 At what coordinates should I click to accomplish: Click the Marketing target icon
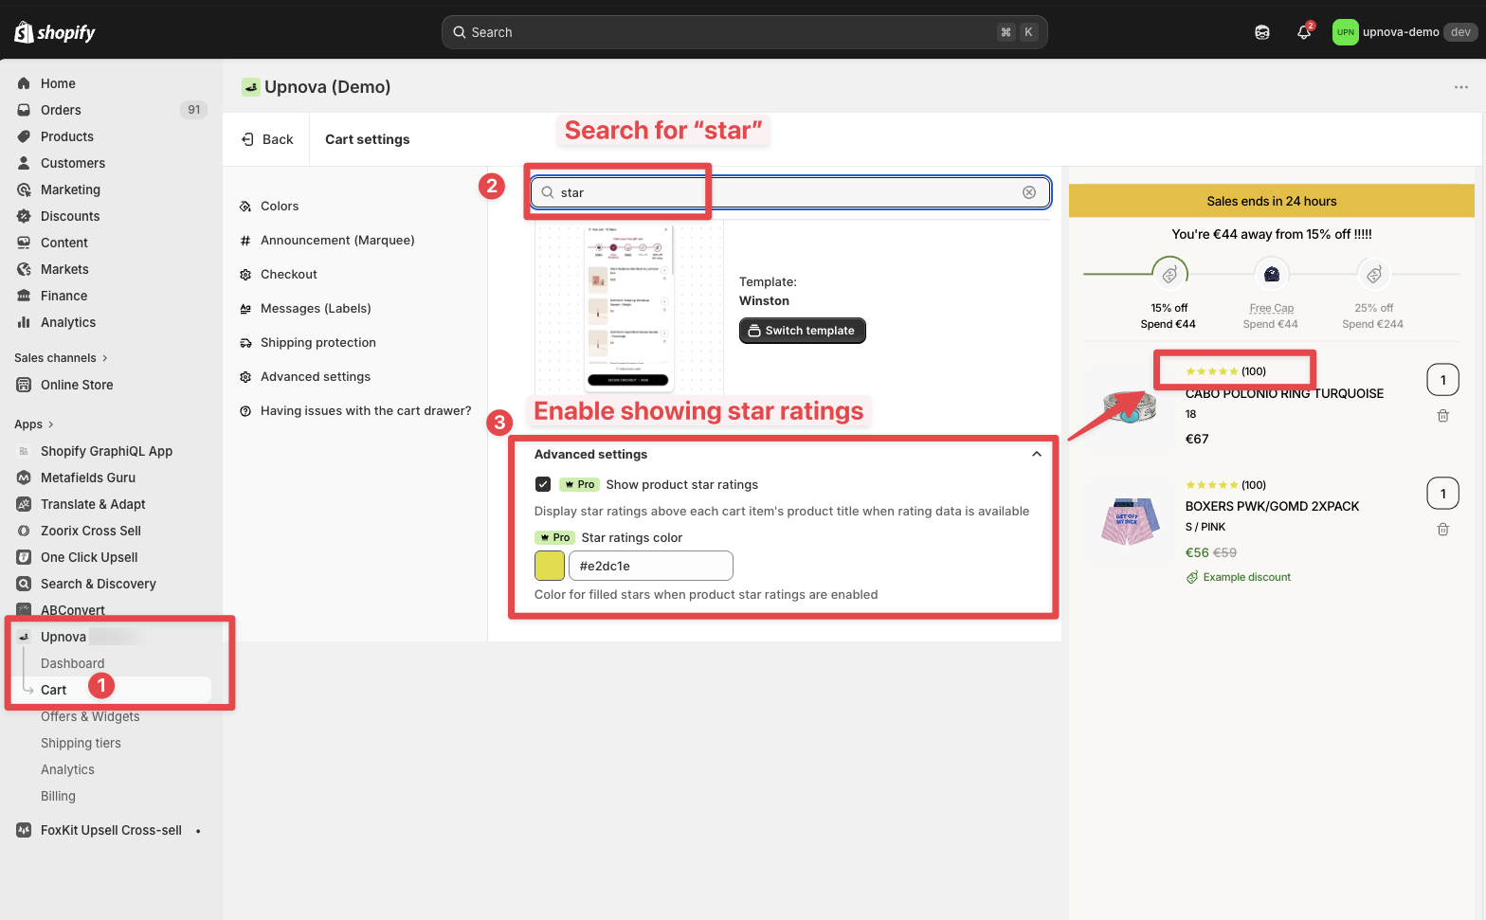24,189
